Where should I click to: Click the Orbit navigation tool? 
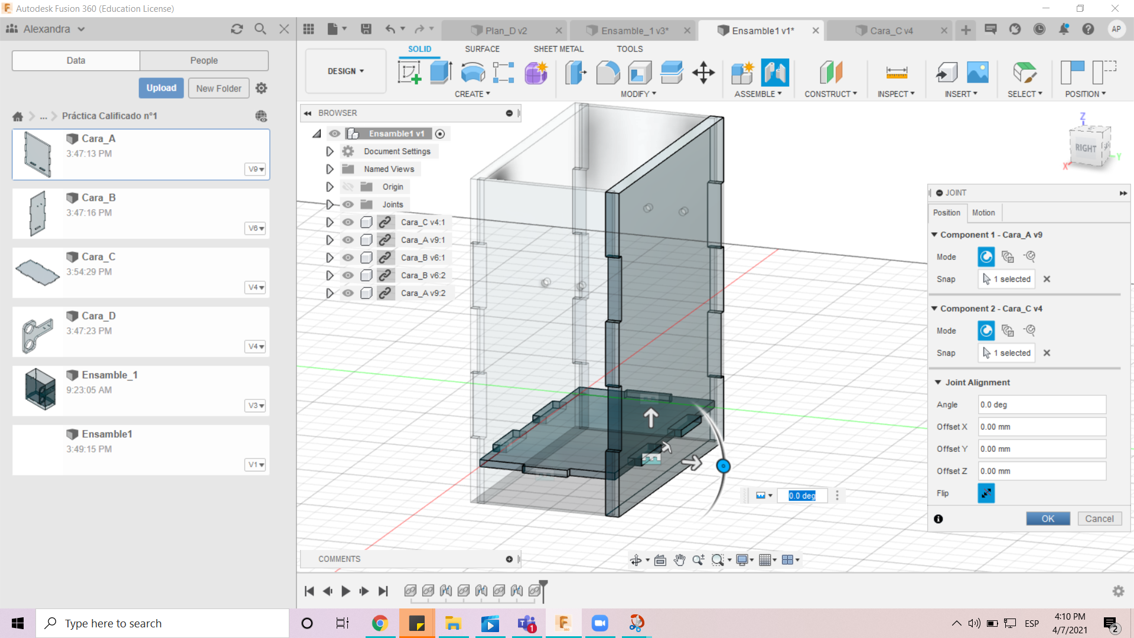pos(636,560)
